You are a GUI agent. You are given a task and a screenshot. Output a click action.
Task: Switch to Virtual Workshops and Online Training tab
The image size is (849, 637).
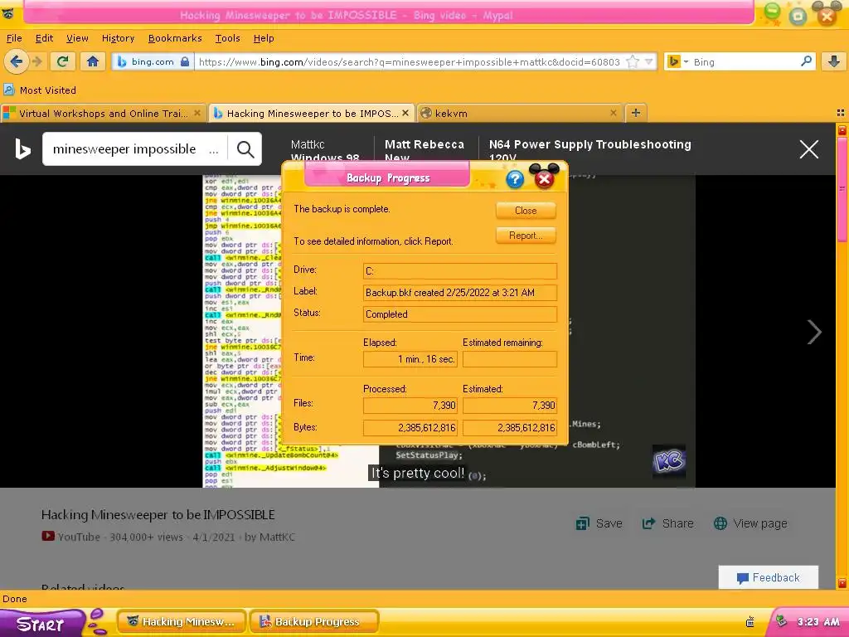[x=103, y=113]
